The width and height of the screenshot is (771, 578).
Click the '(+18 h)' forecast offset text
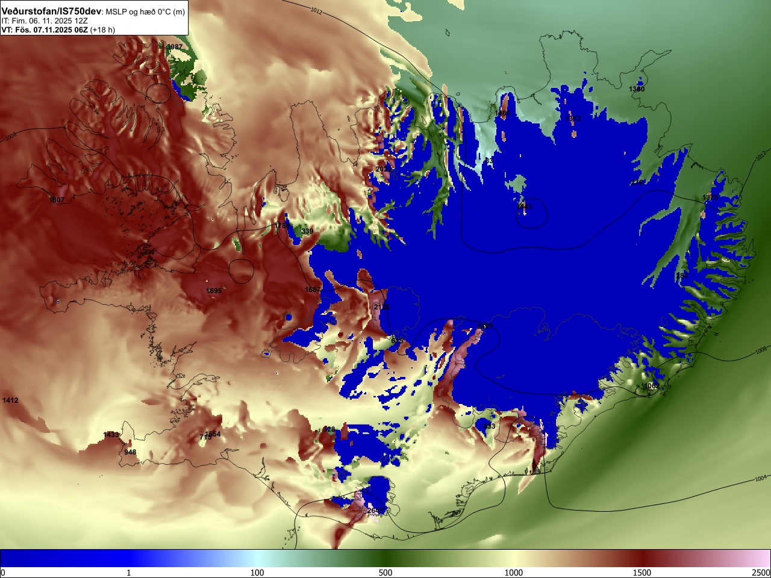(102, 30)
